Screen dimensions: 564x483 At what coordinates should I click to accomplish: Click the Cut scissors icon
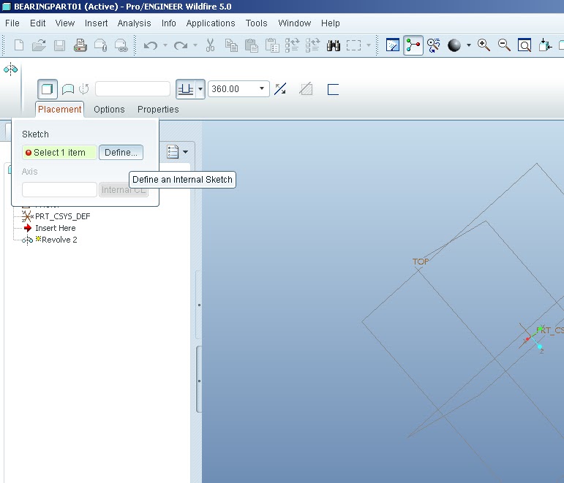[211, 45]
